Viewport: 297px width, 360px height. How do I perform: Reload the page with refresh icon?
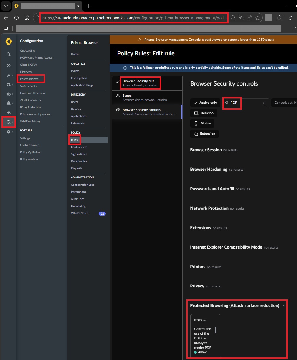coord(16,18)
